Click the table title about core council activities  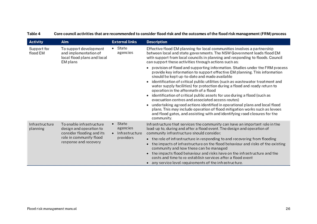pyautogui.click(x=170, y=34)
